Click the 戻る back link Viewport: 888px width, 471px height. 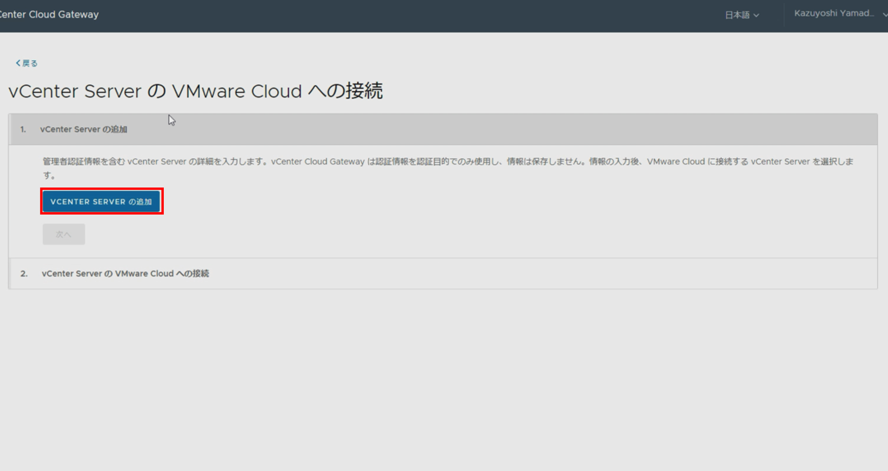point(26,63)
